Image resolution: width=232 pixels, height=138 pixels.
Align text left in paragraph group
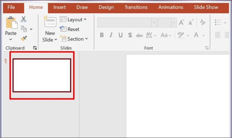click(218, 35)
